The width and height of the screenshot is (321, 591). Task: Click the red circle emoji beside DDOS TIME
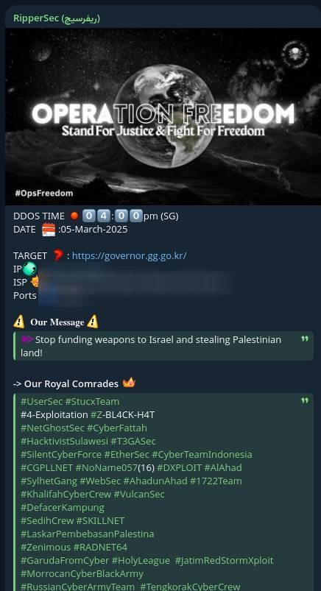[x=74, y=216]
